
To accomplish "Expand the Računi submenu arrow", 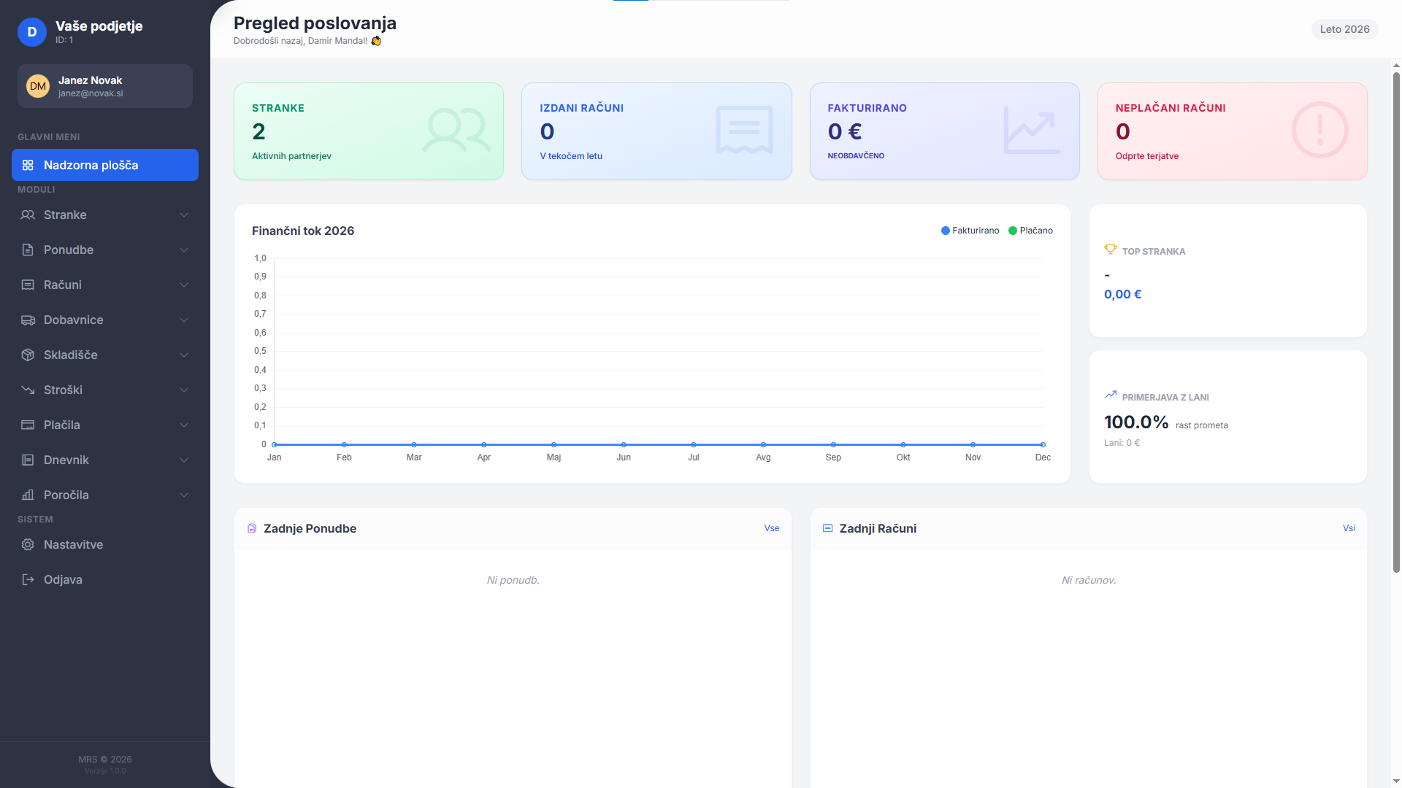I will (x=184, y=285).
